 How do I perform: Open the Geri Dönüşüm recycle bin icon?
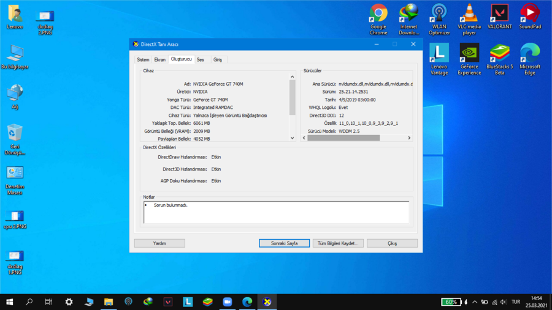click(15, 133)
